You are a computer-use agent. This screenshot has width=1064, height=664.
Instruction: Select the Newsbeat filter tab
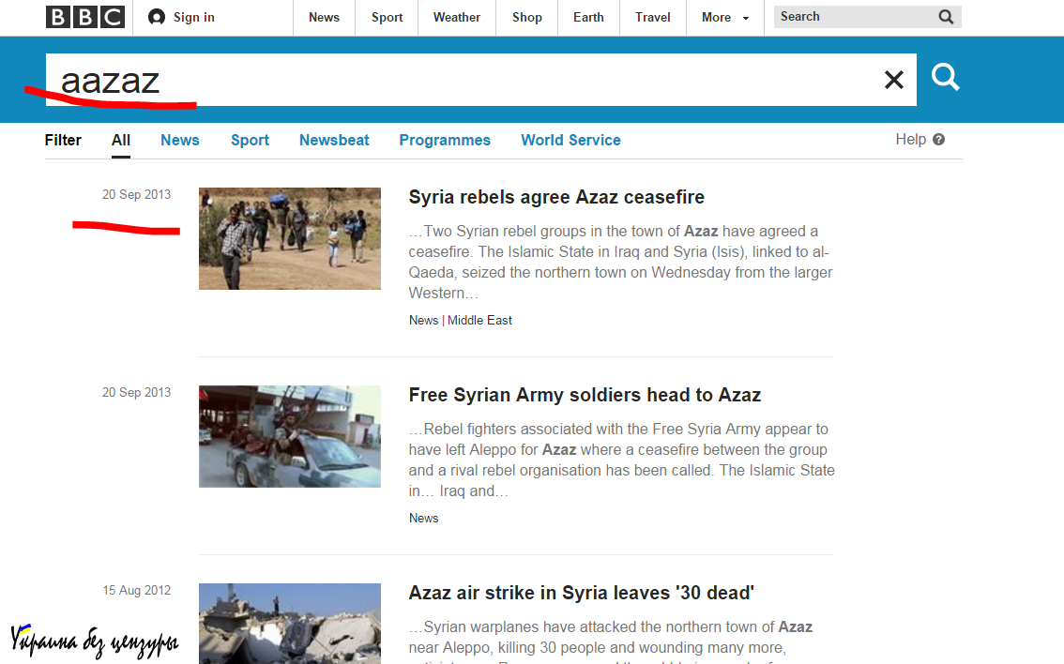pyautogui.click(x=334, y=140)
